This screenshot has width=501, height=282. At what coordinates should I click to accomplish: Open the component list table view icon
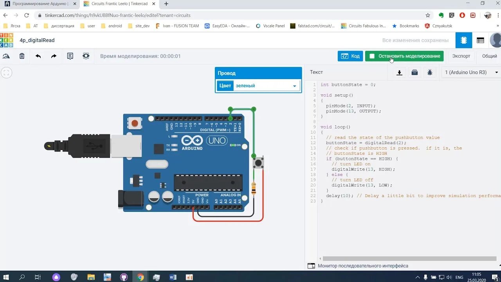(x=480, y=40)
